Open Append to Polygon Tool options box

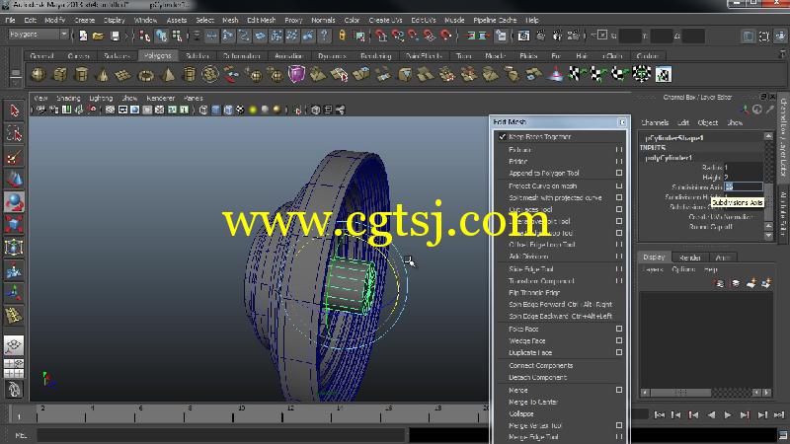(619, 173)
